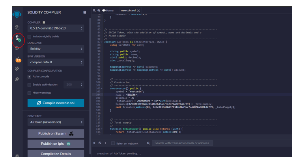Open the Remix logo home icon
This screenshot has width=297, height=162.
[x=17, y=14]
